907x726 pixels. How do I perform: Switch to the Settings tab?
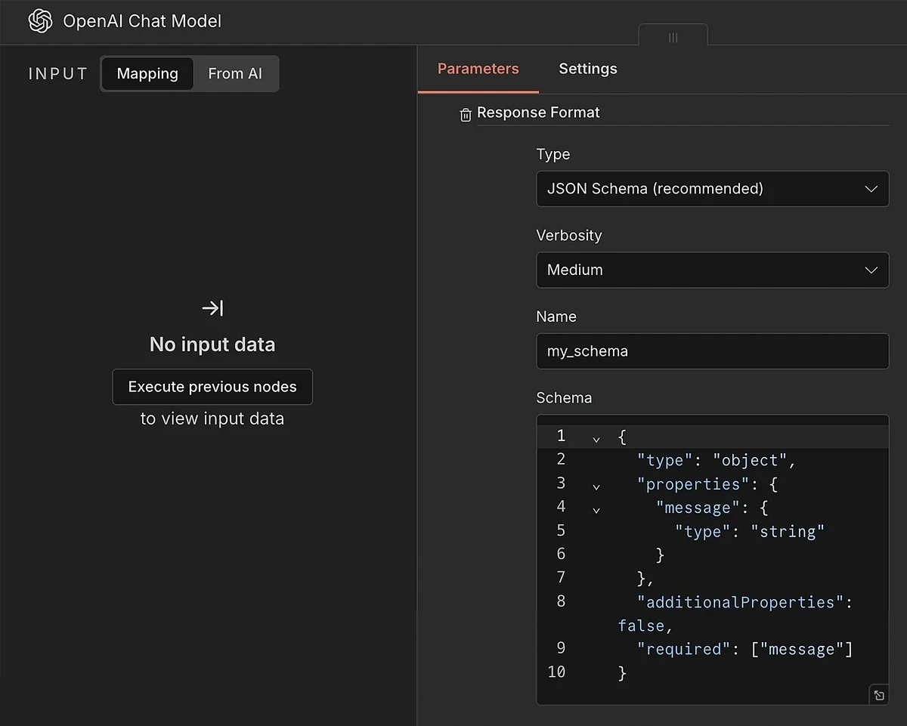pyautogui.click(x=587, y=69)
